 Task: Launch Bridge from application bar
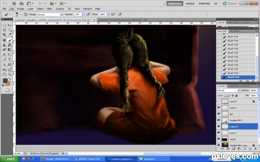(14, 3)
